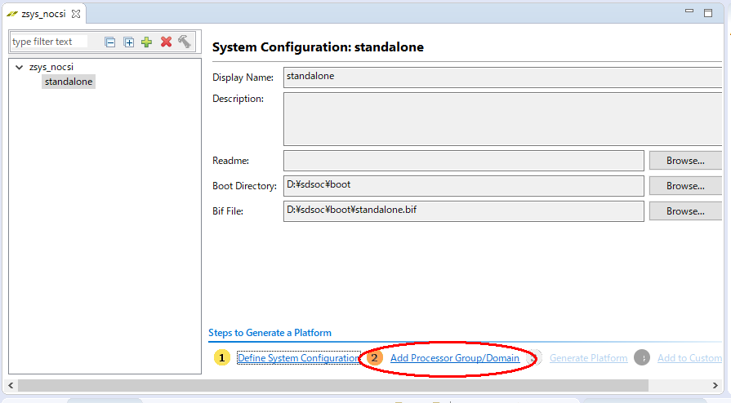Screen dimensions: 731x403
Task: Click the hammer Generate Platform icon
Action: 185,42
